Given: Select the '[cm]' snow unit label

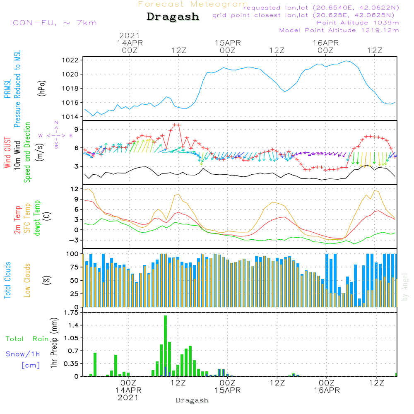Looking at the screenshot, I should [x=31, y=365].
